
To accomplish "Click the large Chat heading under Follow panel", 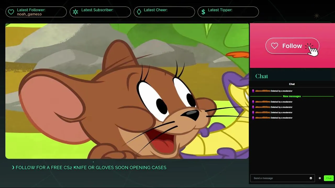I will [261, 76].
